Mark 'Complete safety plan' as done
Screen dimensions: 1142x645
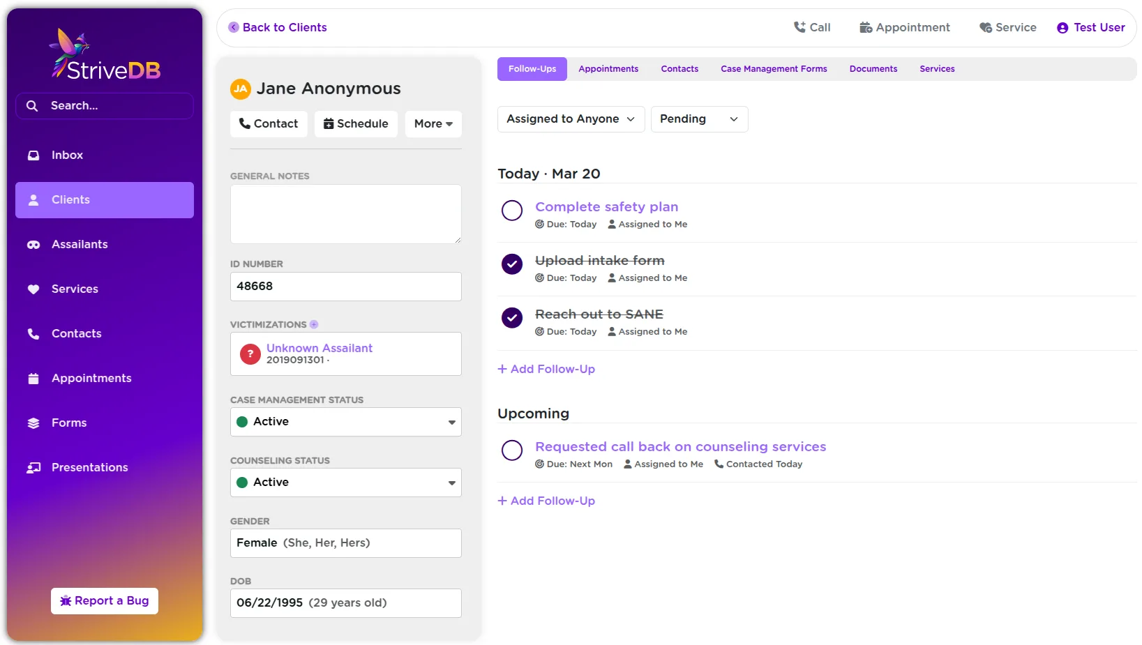point(512,211)
